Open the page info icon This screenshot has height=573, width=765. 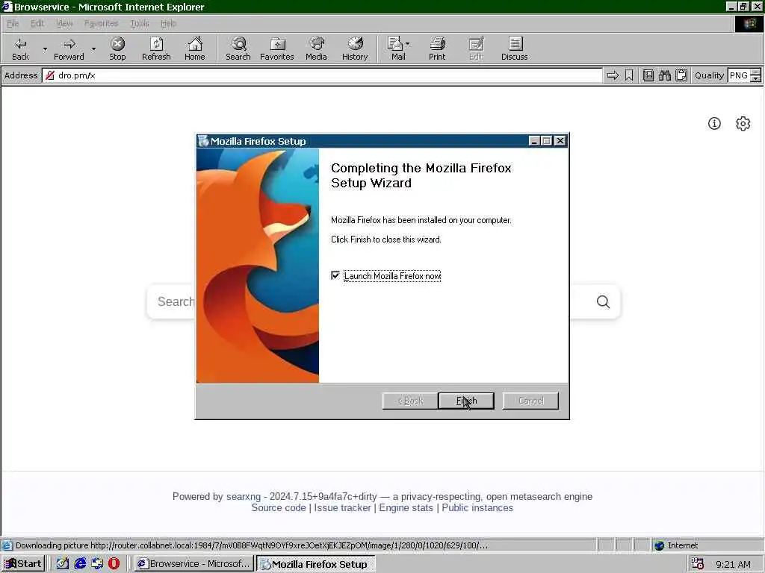coord(714,124)
